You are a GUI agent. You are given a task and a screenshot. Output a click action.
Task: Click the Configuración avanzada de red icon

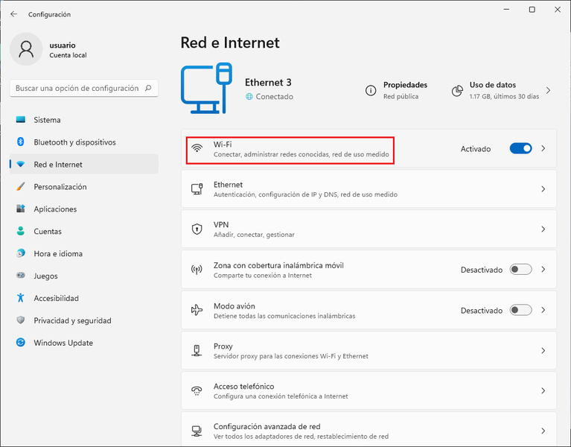[197, 431]
